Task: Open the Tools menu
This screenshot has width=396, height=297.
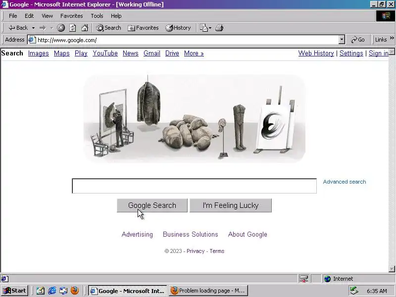Action: (x=97, y=16)
